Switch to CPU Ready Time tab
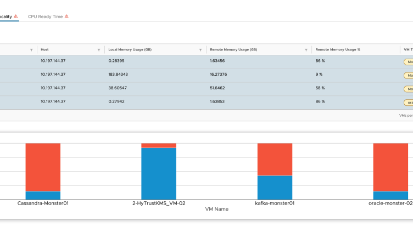The width and height of the screenshot is (413, 232). pos(45,16)
